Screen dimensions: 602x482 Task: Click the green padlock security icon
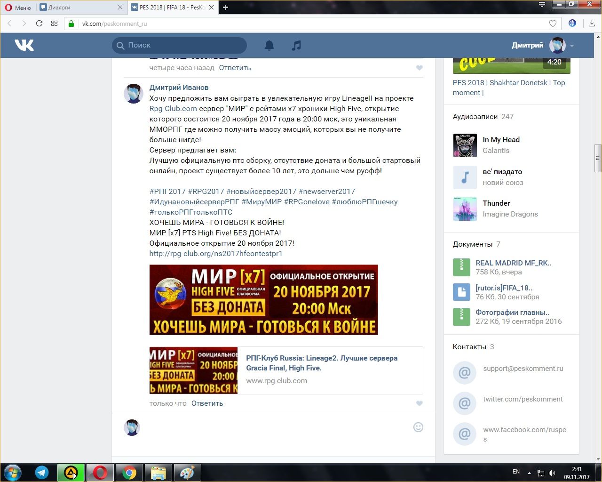click(71, 24)
